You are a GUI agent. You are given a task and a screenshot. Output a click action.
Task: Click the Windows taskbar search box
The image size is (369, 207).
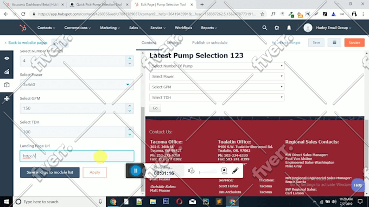click(x=59, y=202)
